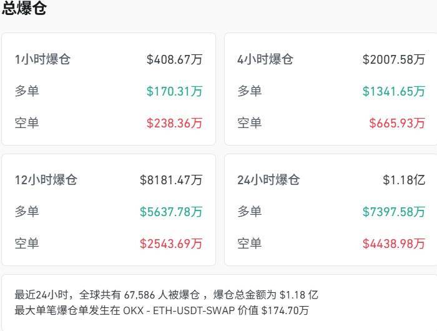
Task: Click the red $4438.98万 short value
Action: click(x=393, y=244)
